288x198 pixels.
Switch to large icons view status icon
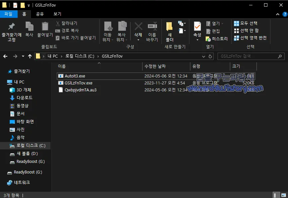click(284, 195)
